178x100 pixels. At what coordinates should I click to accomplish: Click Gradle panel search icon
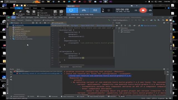(x=130, y=26)
